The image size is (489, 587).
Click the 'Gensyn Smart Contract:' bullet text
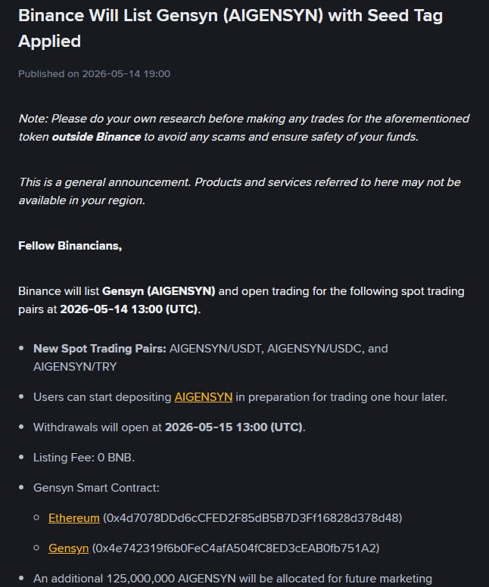point(96,488)
